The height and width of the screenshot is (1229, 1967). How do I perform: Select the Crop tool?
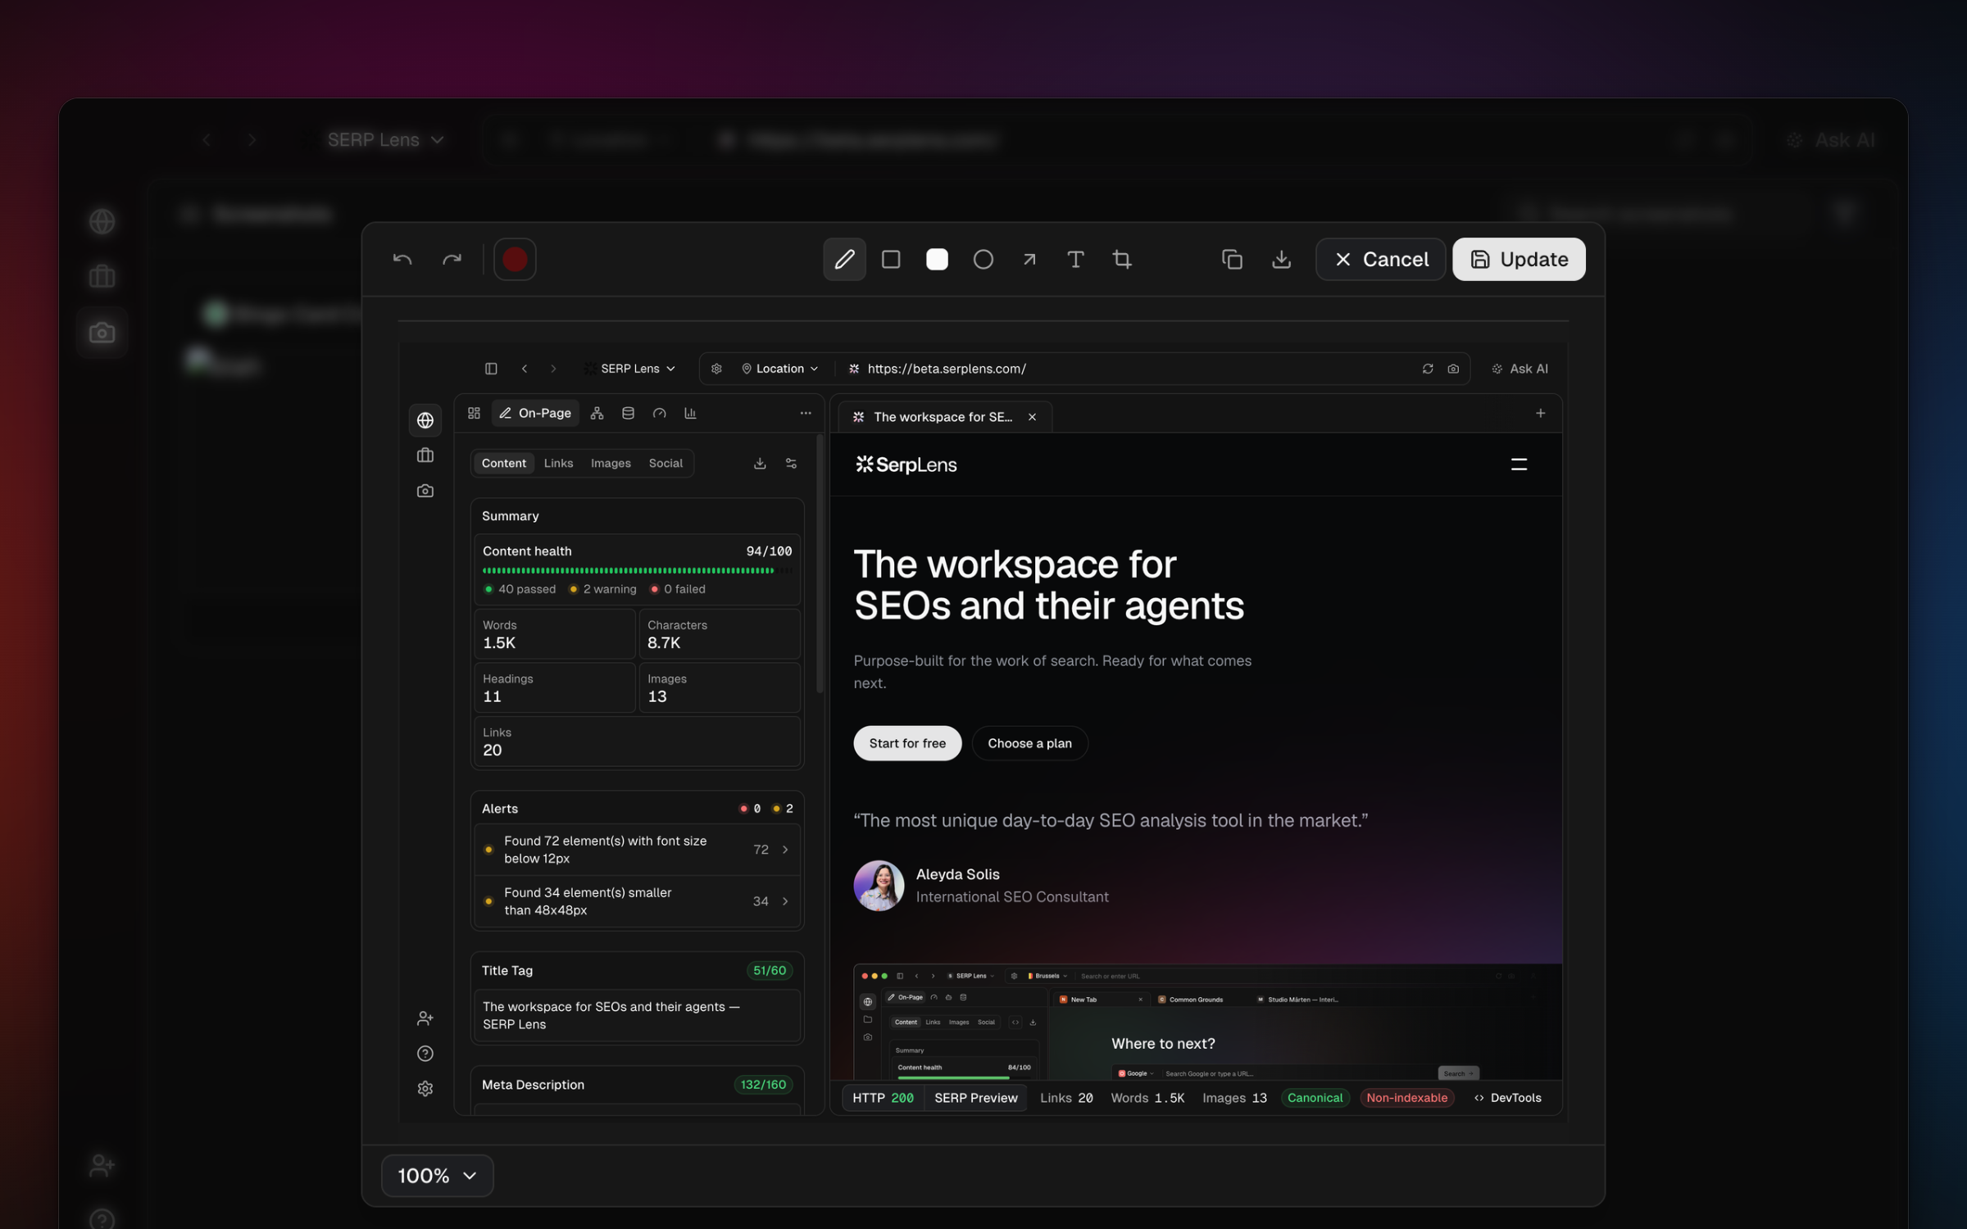[x=1122, y=260]
